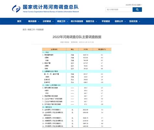This screenshot has width=154, height=130.
Task: Click the date text at the top right
Action: pyautogui.click(x=134, y=5)
